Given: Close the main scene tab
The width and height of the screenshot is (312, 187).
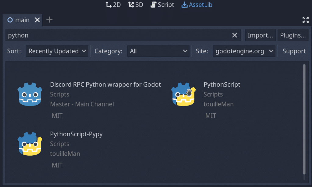Looking at the screenshot, I should 37,20.
